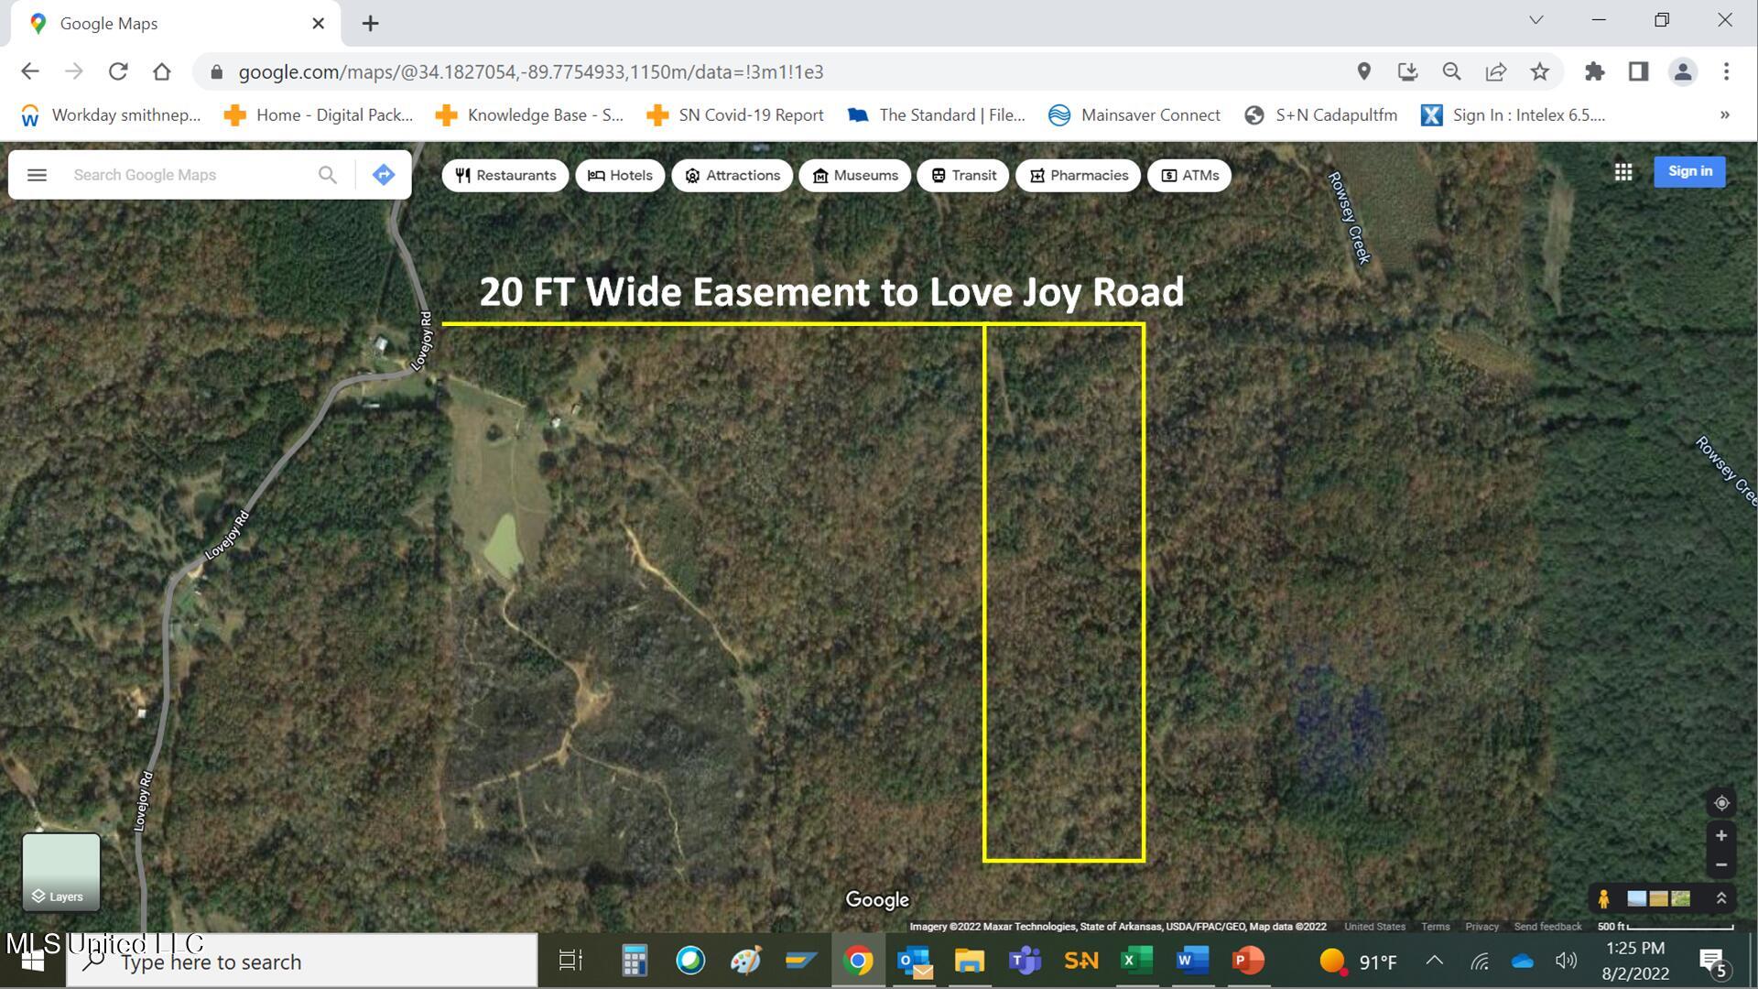Select the Restaurants category chip
This screenshot has height=989, width=1758.
click(505, 176)
